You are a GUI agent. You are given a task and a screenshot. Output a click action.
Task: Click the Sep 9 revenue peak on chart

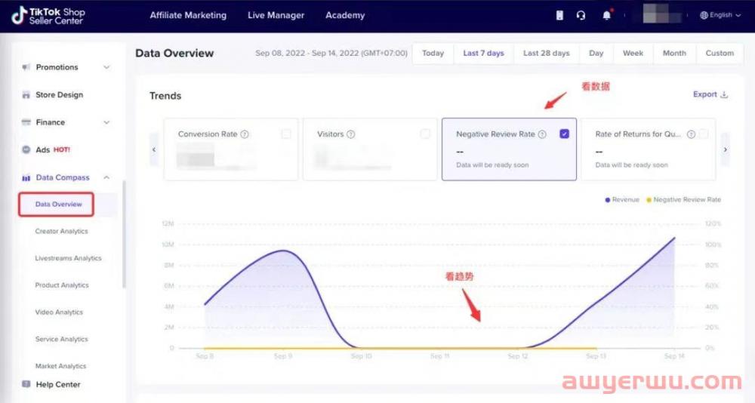(284, 251)
